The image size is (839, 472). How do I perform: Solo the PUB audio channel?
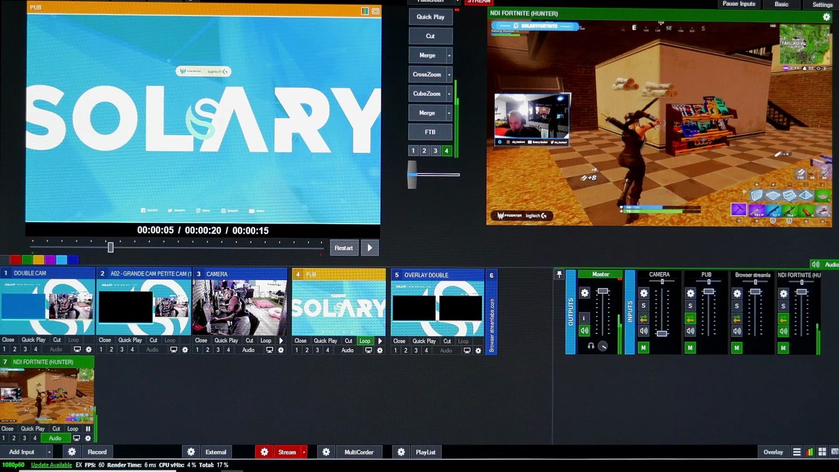tap(690, 306)
